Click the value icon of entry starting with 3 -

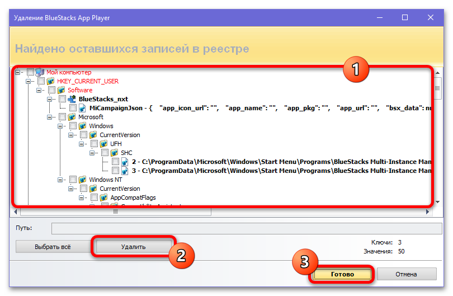(x=125, y=171)
